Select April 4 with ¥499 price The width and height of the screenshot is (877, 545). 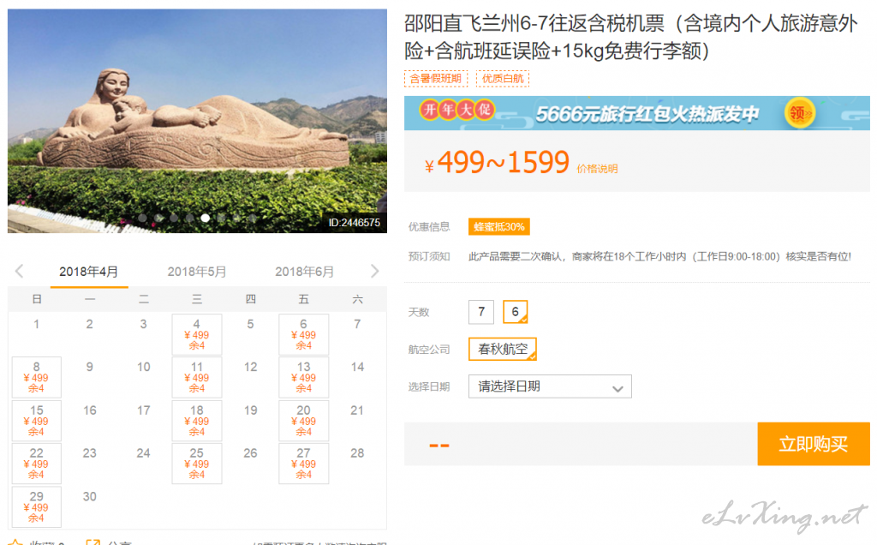click(x=197, y=334)
